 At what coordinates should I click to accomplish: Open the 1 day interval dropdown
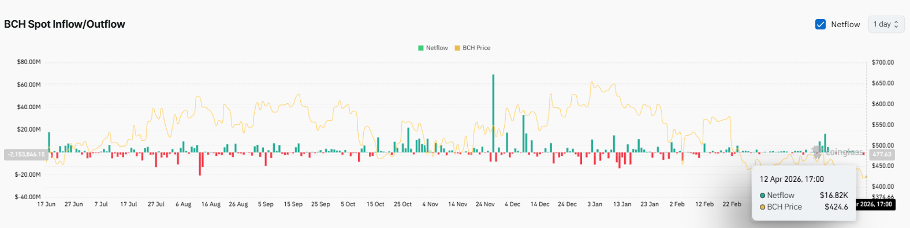point(886,24)
